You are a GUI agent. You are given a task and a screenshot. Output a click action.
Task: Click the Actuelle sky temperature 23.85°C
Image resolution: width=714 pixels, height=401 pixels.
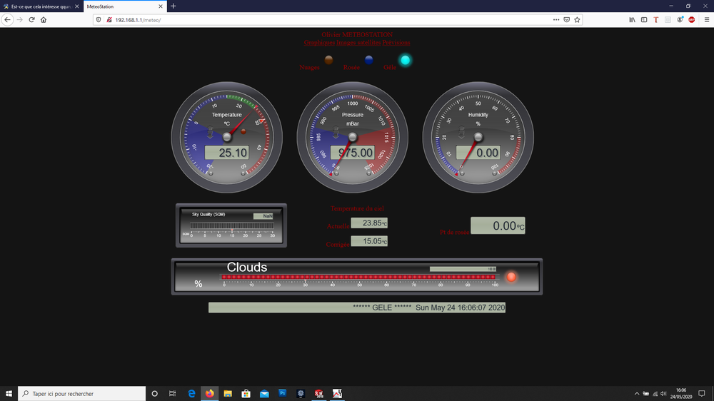tap(369, 223)
